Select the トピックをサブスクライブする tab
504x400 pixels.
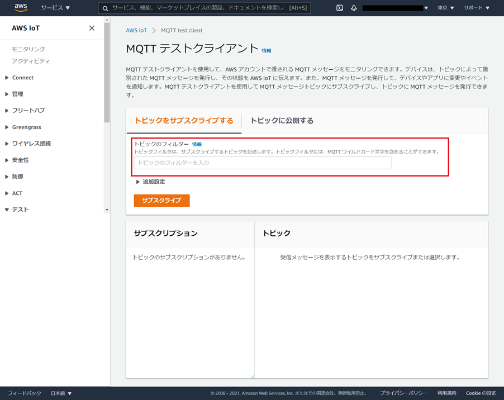(x=184, y=121)
